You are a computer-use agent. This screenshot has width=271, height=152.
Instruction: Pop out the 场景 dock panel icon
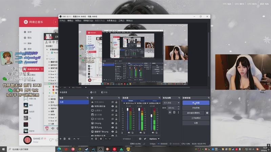coord(87,98)
